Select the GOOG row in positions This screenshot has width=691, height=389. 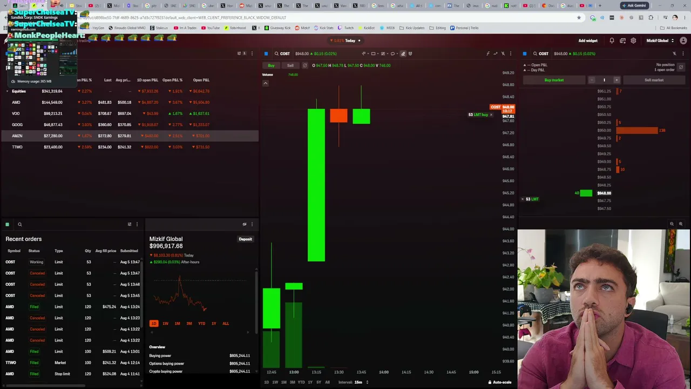click(x=130, y=125)
